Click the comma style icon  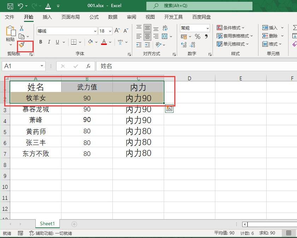click(206, 36)
